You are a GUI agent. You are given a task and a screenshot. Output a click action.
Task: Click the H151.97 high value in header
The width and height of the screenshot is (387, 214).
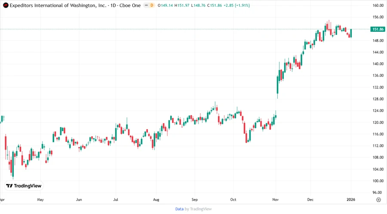pos(182,5)
